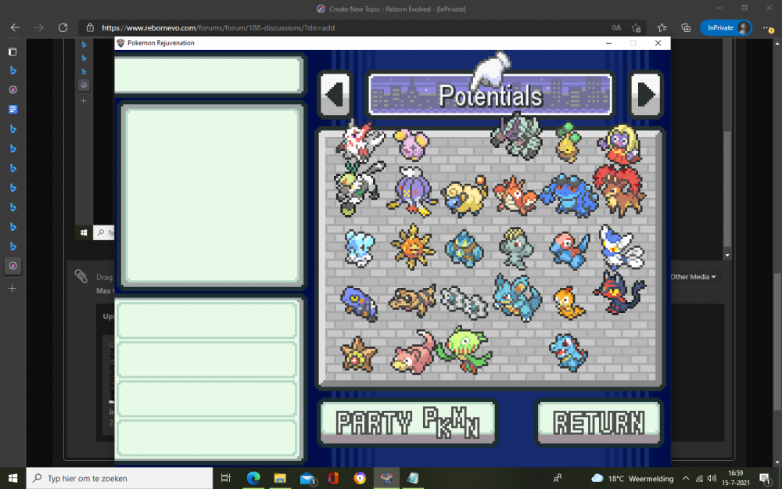
Task: Open the volume control in the tray
Action: click(x=712, y=479)
